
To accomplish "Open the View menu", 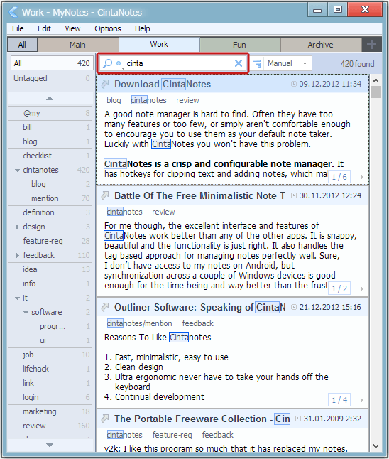I will (72, 28).
